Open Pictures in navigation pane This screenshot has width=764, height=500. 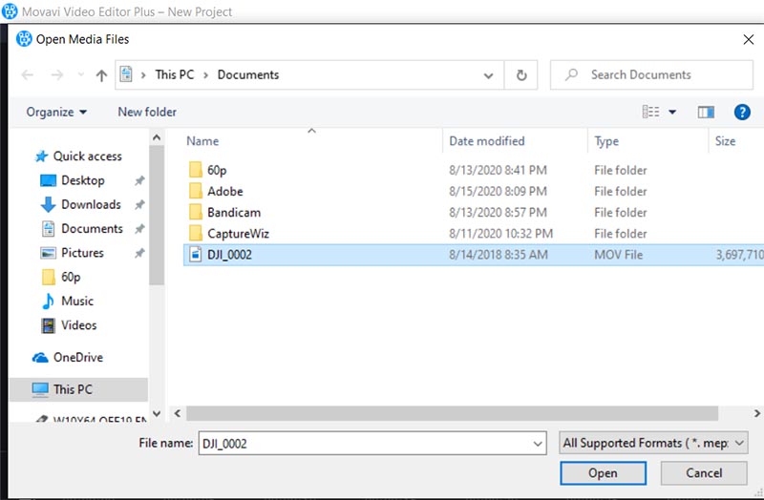(73, 253)
